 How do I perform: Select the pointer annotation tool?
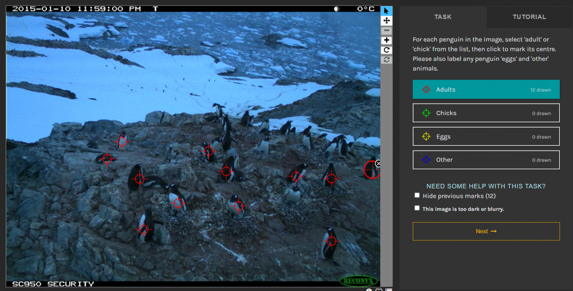point(387,11)
